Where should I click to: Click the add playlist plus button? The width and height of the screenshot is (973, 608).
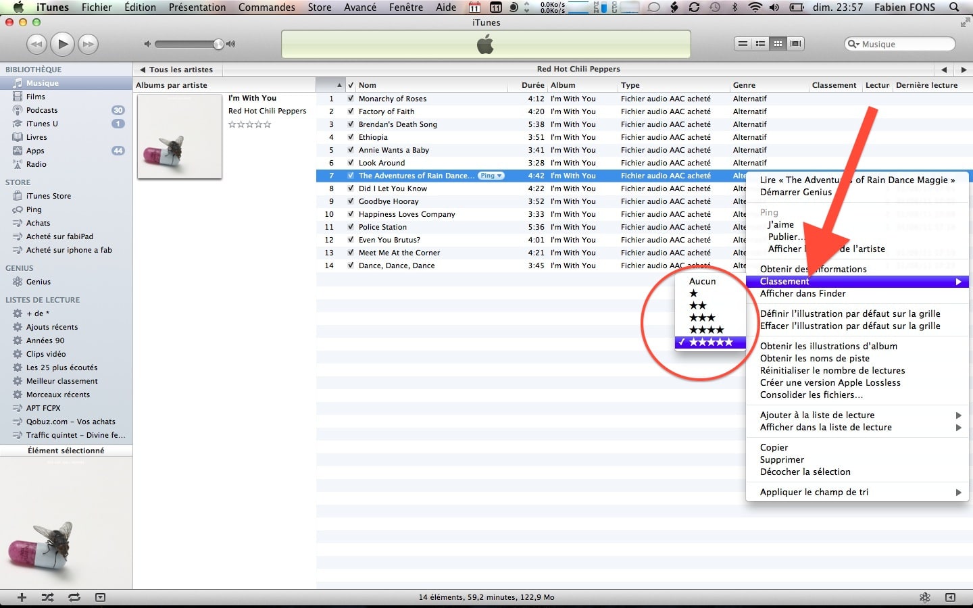[22, 597]
